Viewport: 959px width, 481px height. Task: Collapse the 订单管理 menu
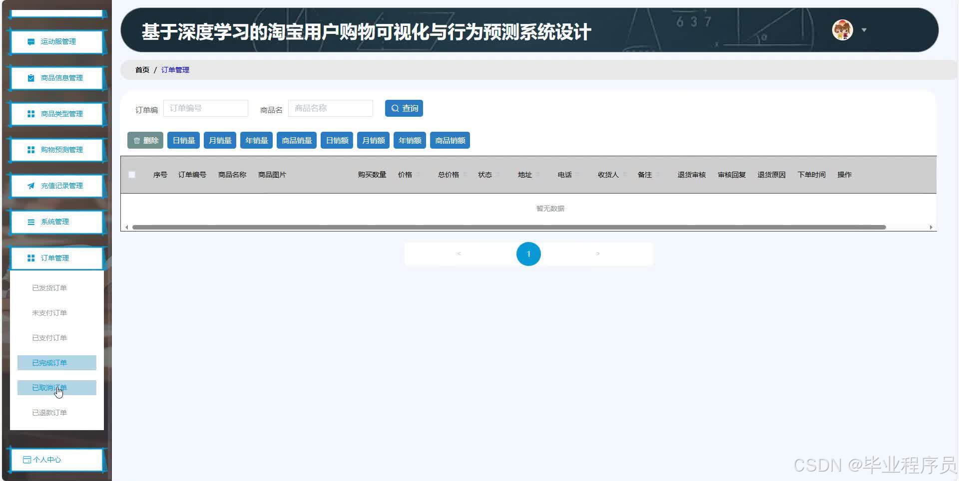tap(56, 258)
